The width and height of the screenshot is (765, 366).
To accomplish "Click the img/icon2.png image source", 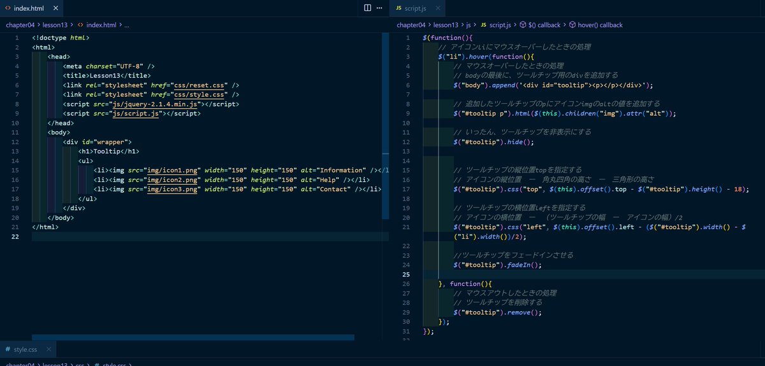I will click(173, 179).
